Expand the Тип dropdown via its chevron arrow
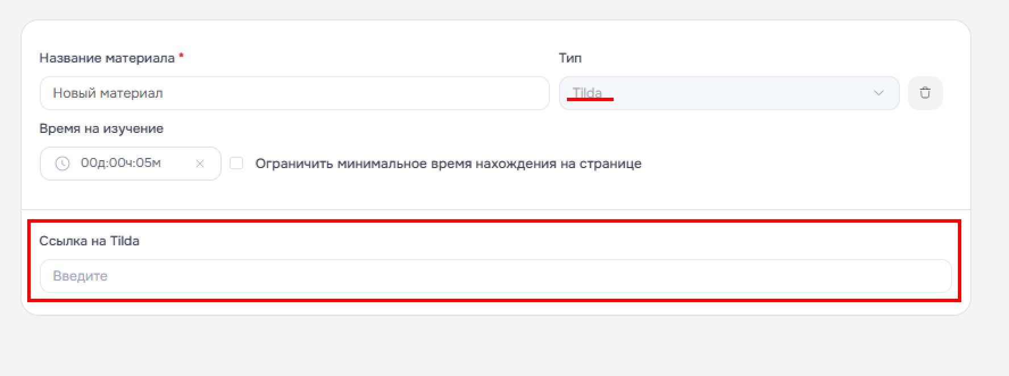The image size is (1009, 376). [878, 93]
